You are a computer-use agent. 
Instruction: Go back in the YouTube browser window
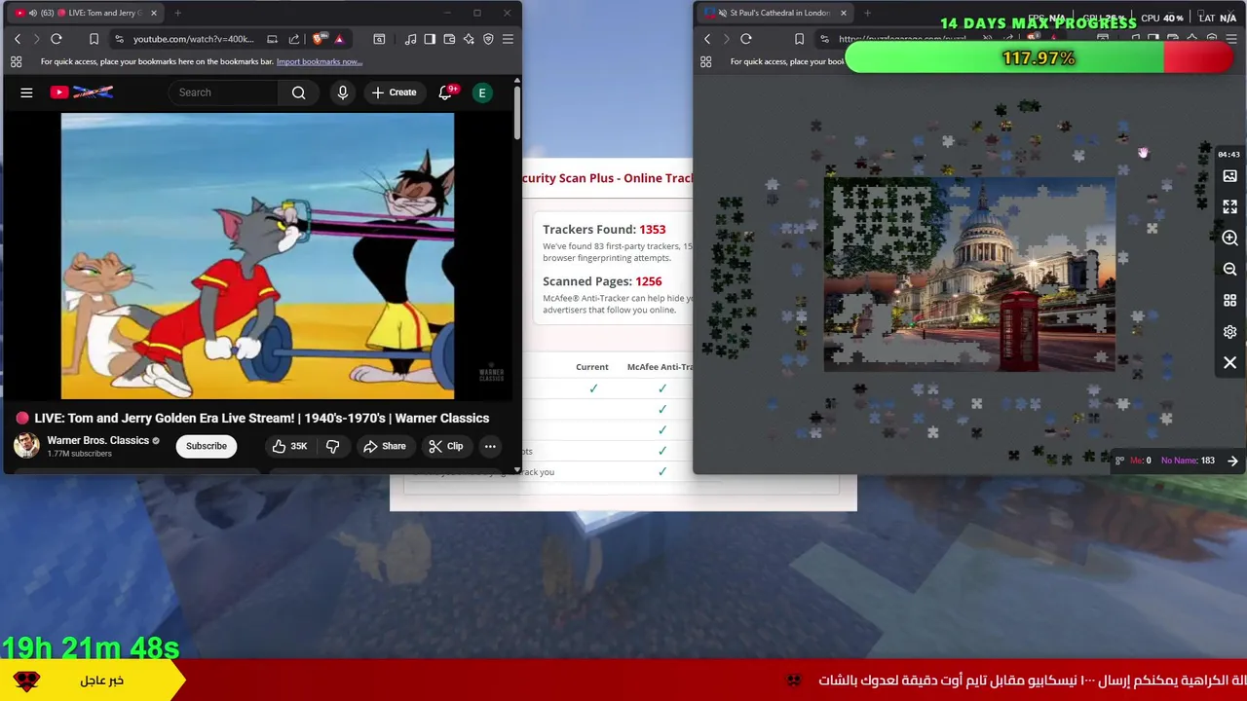(x=17, y=39)
